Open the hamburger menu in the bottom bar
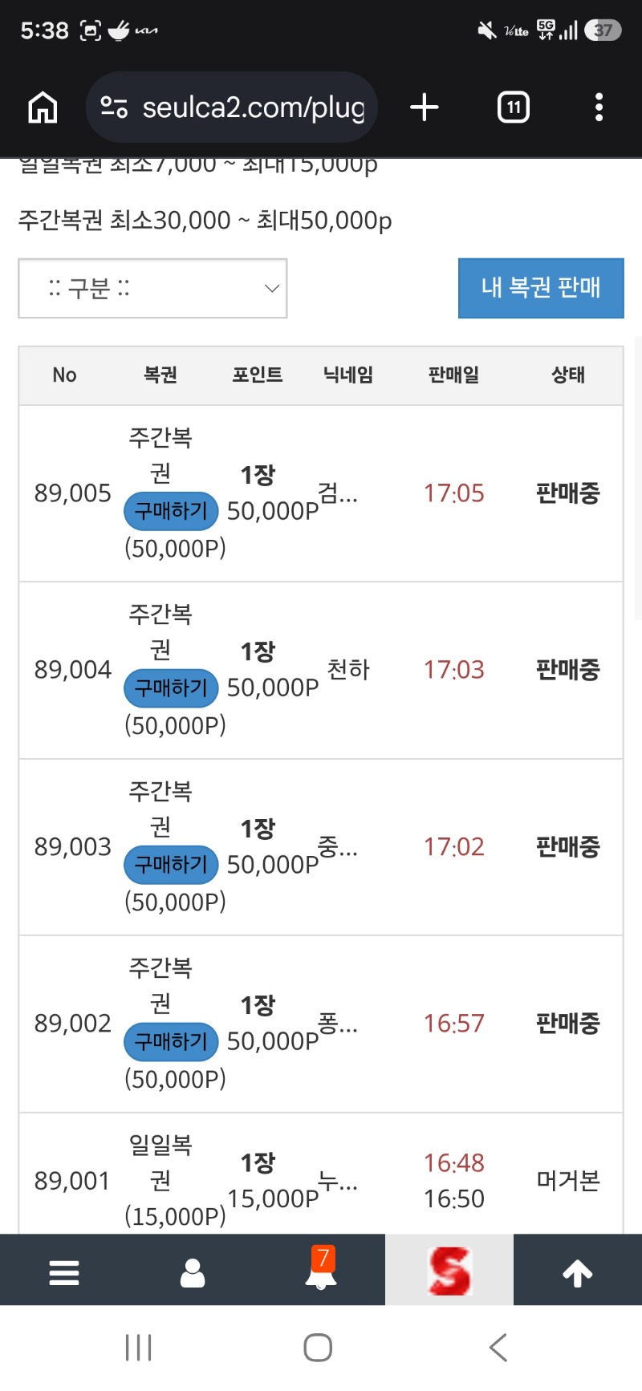642x1391 pixels. click(x=64, y=1272)
